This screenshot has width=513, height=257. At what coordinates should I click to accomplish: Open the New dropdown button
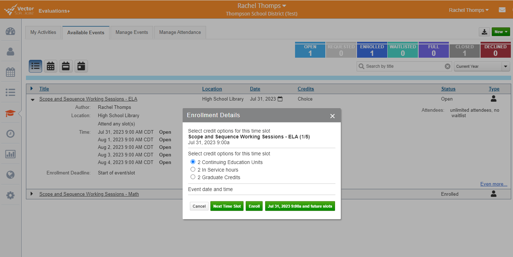tap(501, 31)
